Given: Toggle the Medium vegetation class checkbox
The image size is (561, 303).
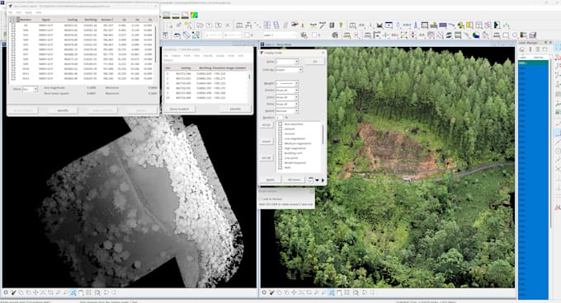Looking at the screenshot, I should coord(280,143).
